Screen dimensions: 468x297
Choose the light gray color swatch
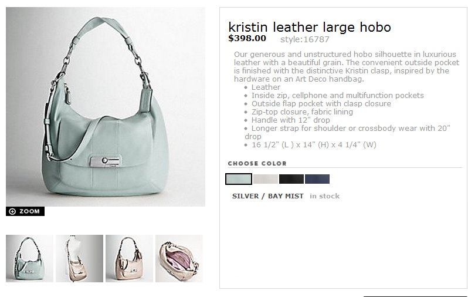point(266,179)
